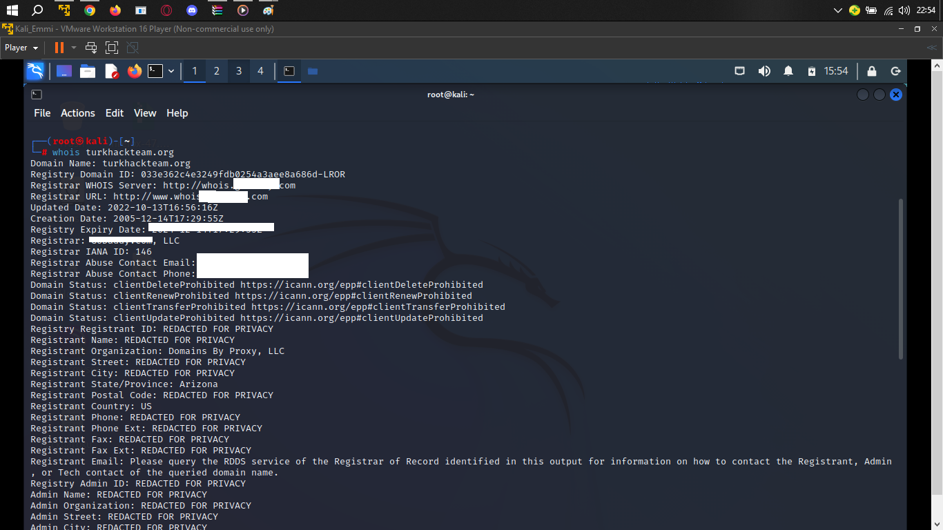Viewport: 943px width, 530px height.
Task: Switch to Kali workspace 4
Action: point(260,71)
